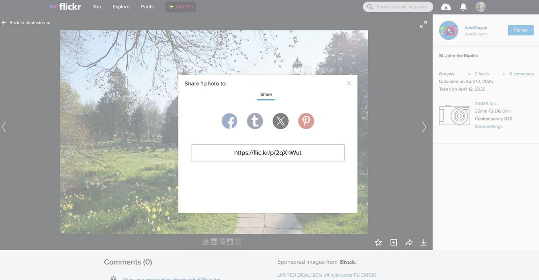Go to next photo arrow
This screenshot has width=539, height=280.
click(x=424, y=127)
